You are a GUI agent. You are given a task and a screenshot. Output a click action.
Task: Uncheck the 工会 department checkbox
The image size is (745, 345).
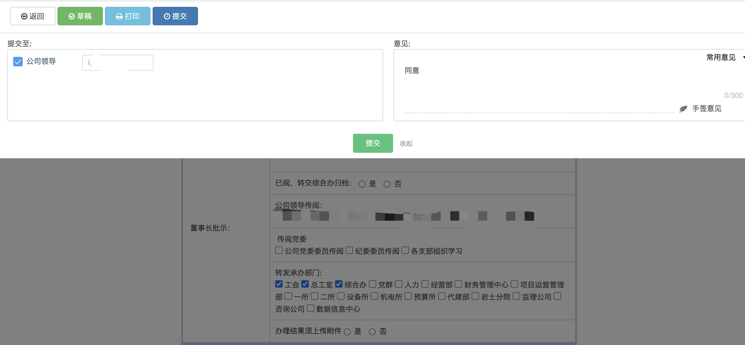pyautogui.click(x=279, y=284)
